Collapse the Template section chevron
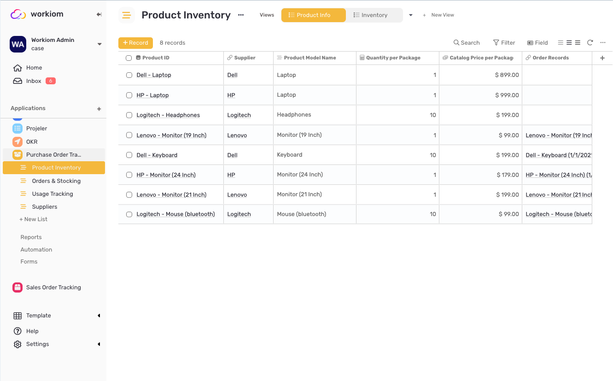The image size is (613, 381). pos(99,315)
